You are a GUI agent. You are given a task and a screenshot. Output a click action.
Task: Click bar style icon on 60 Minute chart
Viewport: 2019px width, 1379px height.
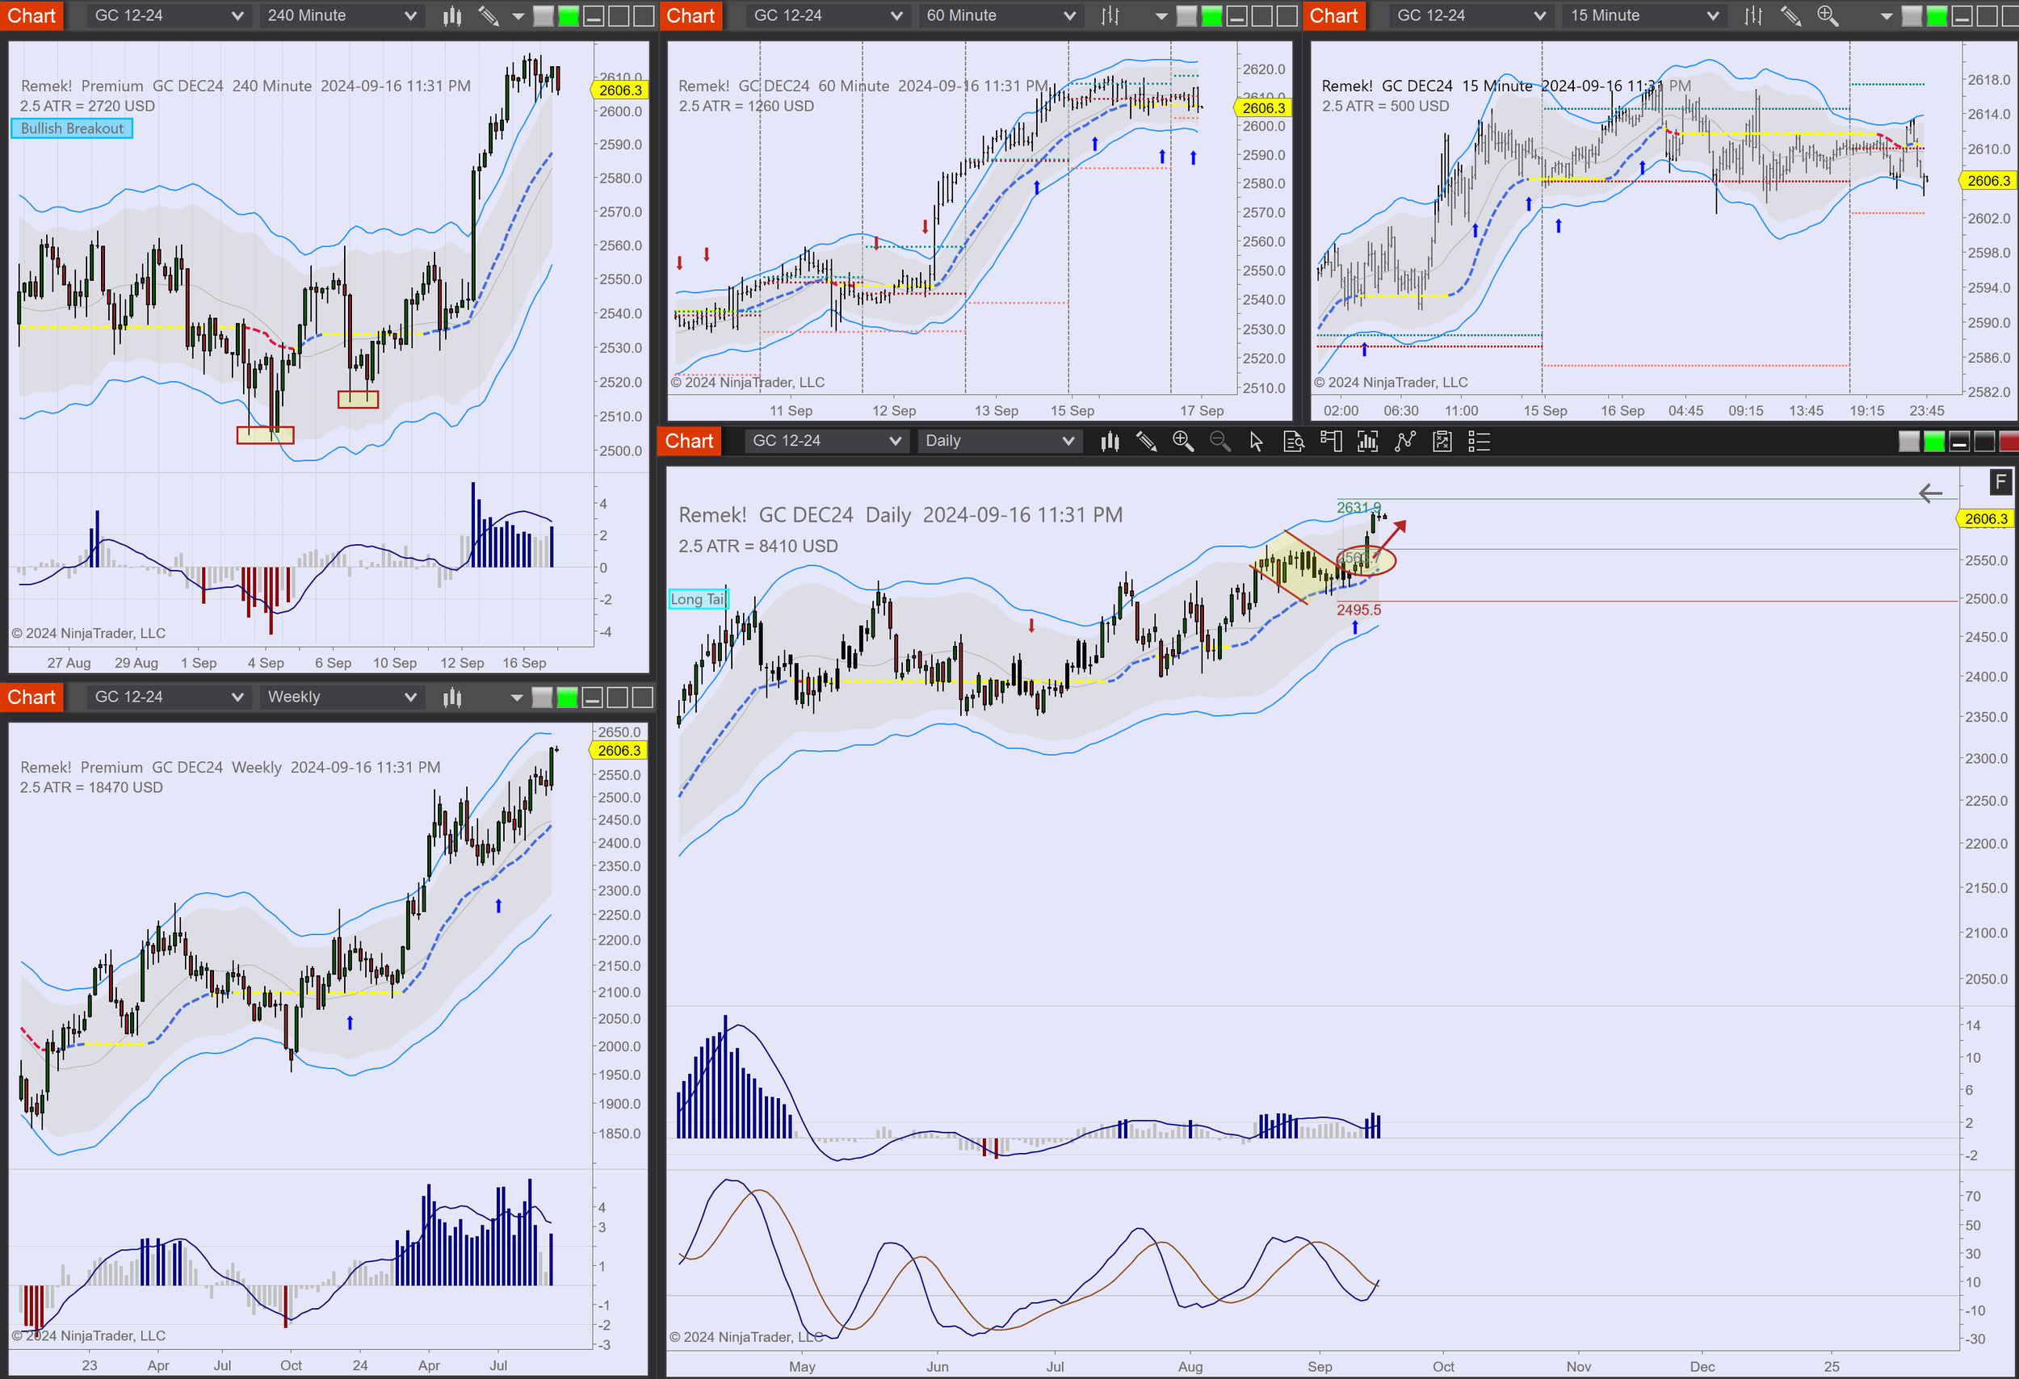coord(1110,15)
